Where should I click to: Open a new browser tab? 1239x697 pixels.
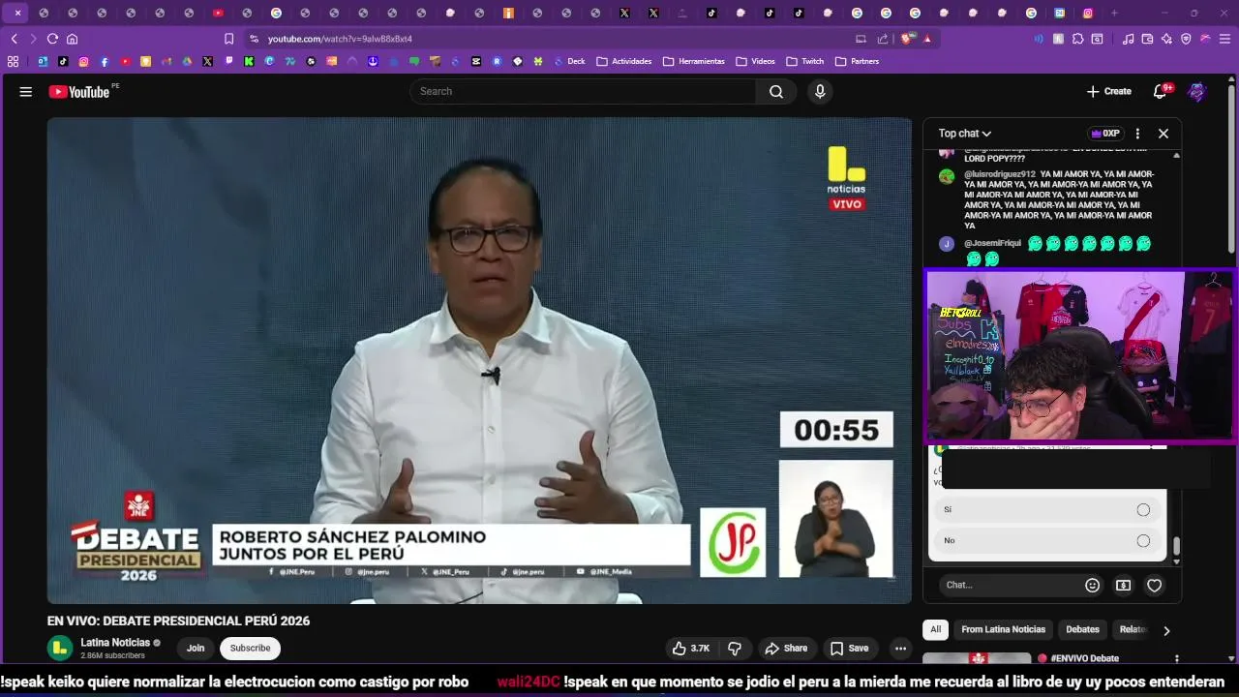(1114, 13)
